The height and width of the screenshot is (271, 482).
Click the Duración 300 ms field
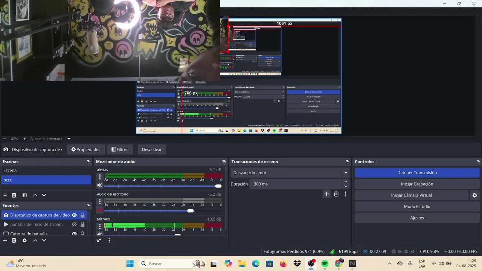click(x=296, y=184)
